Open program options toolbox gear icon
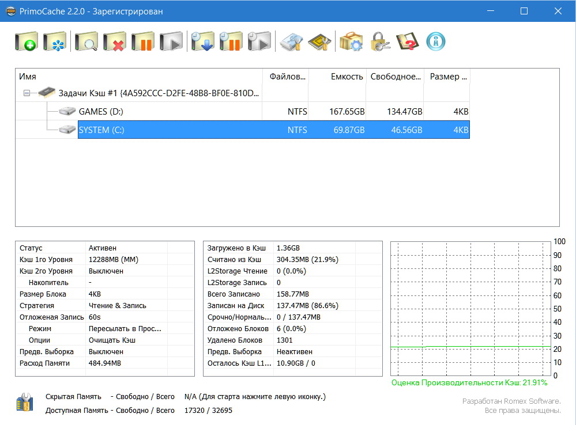The image size is (576, 425). point(351,41)
